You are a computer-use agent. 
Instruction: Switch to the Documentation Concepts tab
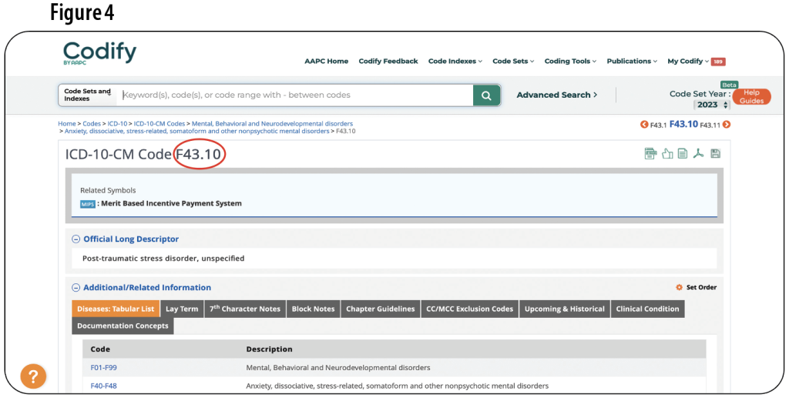pyautogui.click(x=123, y=326)
